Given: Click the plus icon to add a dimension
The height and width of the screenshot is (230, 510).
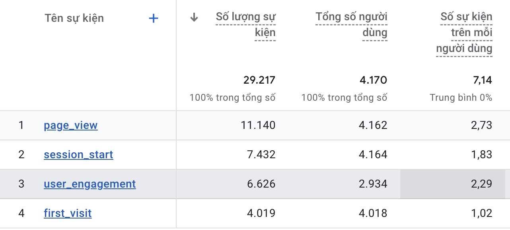Looking at the screenshot, I should 153,18.
